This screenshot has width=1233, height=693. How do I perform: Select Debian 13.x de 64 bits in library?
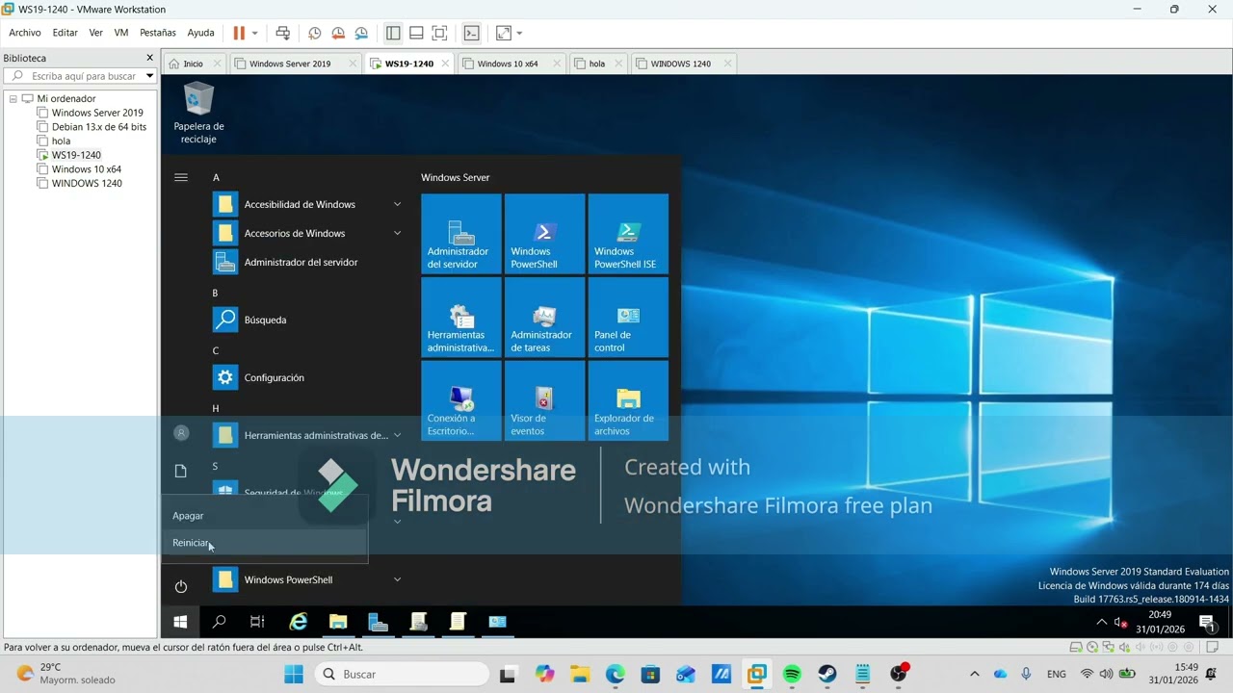pos(98,127)
